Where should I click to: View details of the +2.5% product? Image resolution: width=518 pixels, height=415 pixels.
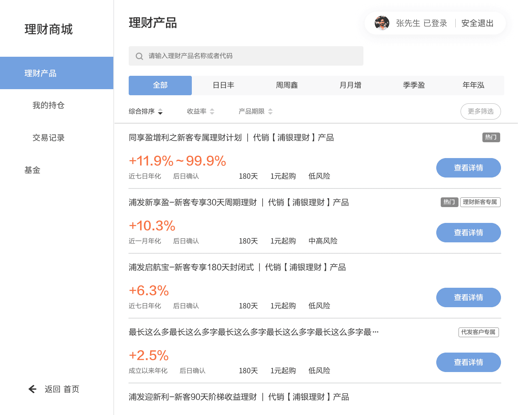(469, 362)
